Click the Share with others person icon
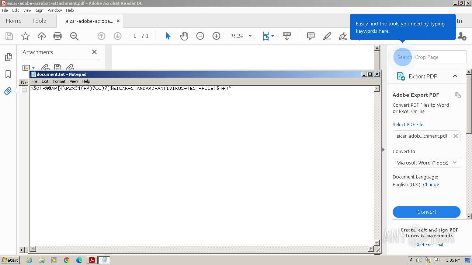 [462, 36]
